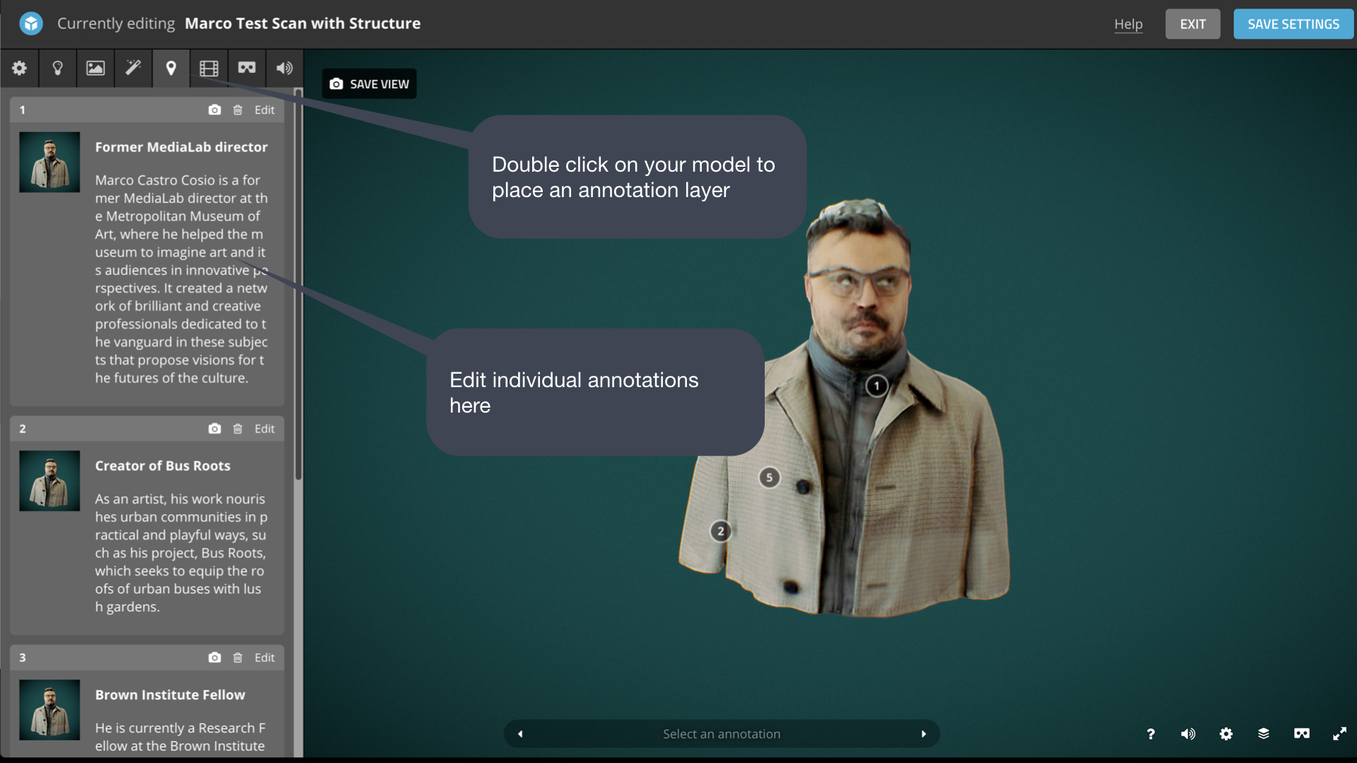The width and height of the screenshot is (1357, 763).
Task: Open the Help link
Action: coord(1128,24)
